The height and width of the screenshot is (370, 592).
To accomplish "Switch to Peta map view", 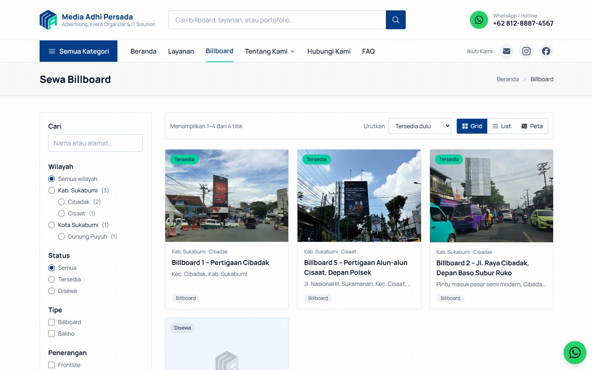I will coord(532,126).
